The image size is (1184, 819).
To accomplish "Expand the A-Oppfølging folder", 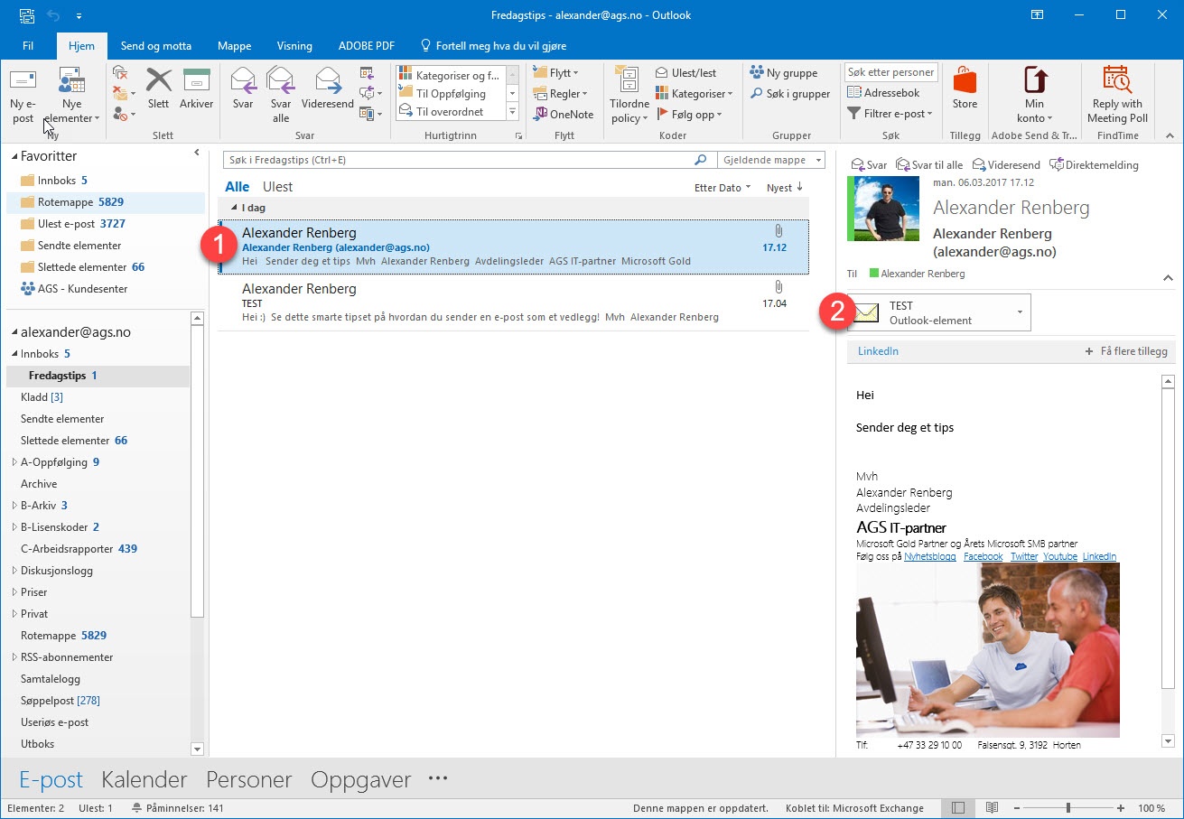I will point(14,462).
